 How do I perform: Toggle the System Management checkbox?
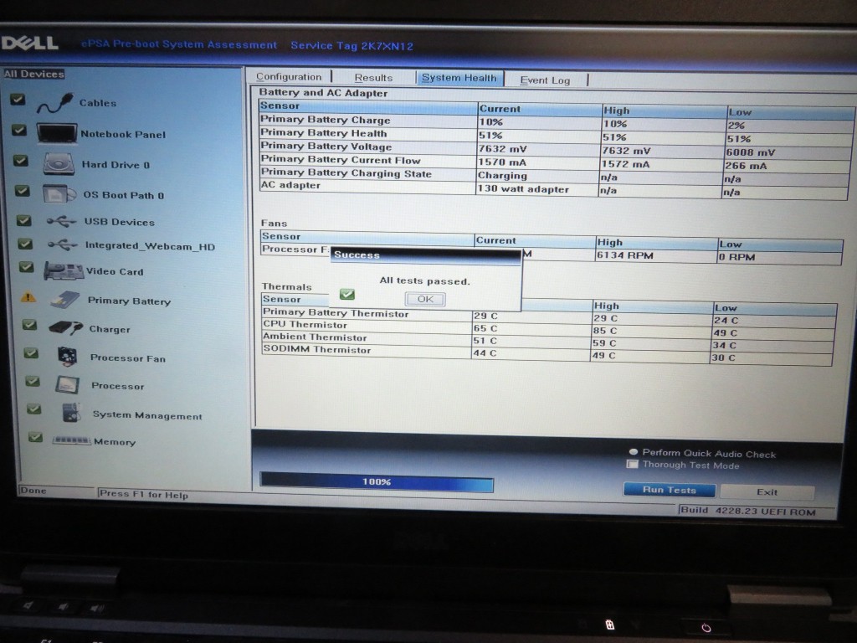pos(33,409)
